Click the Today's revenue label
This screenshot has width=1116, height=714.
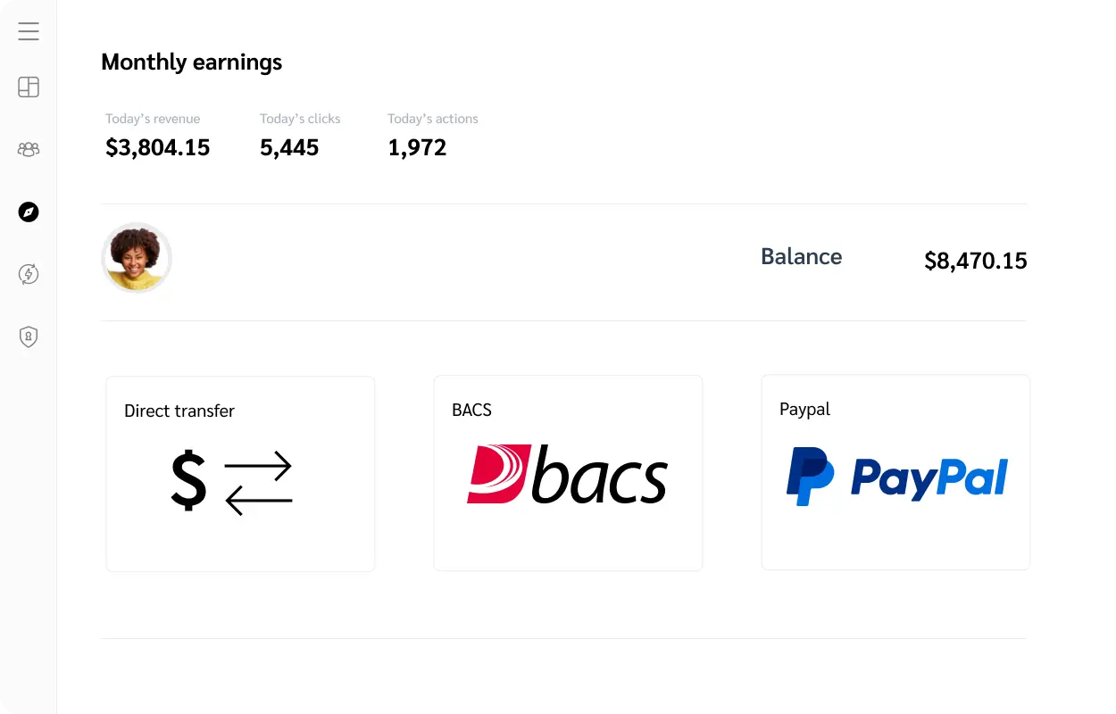(153, 118)
